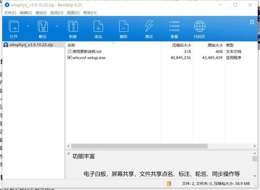The image size is (260, 190).
Task: Select the file 使用更新说明.txt
Action: (x=87, y=51)
